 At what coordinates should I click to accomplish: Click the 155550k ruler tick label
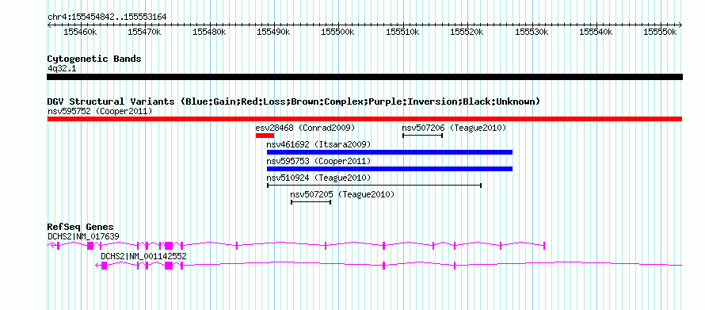pyautogui.click(x=661, y=32)
